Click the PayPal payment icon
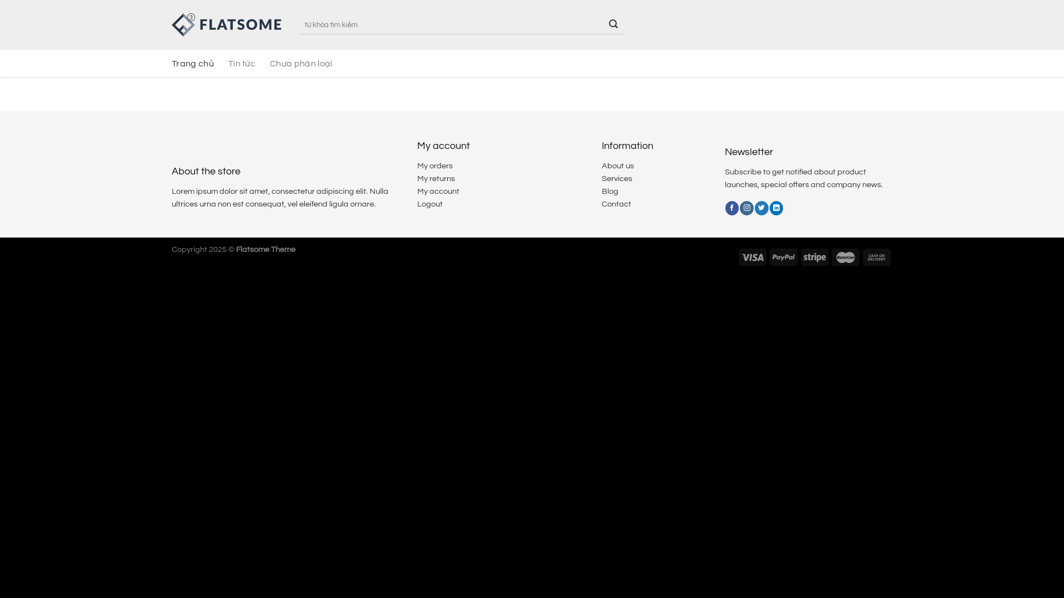 pos(784,257)
